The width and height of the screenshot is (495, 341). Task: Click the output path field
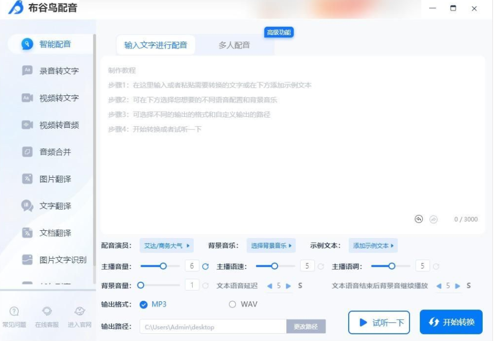pyautogui.click(x=213, y=327)
